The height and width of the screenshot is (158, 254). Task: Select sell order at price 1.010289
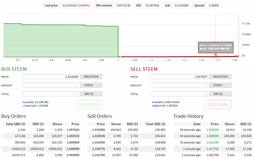tap(127, 130)
